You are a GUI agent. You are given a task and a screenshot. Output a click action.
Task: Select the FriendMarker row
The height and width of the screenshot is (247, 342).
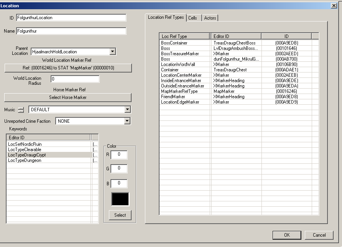(x=239, y=97)
